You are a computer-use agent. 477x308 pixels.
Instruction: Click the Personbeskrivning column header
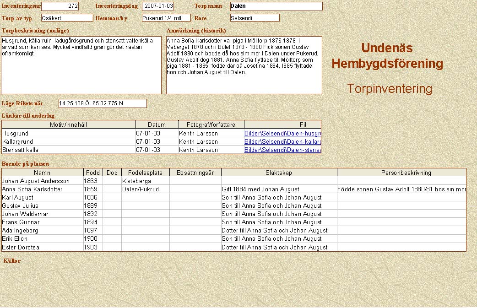(401, 173)
